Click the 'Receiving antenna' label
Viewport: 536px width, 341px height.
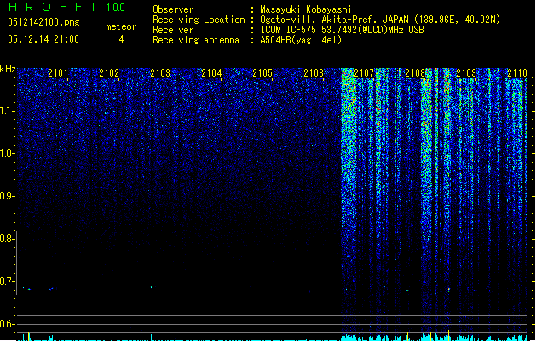(x=196, y=40)
